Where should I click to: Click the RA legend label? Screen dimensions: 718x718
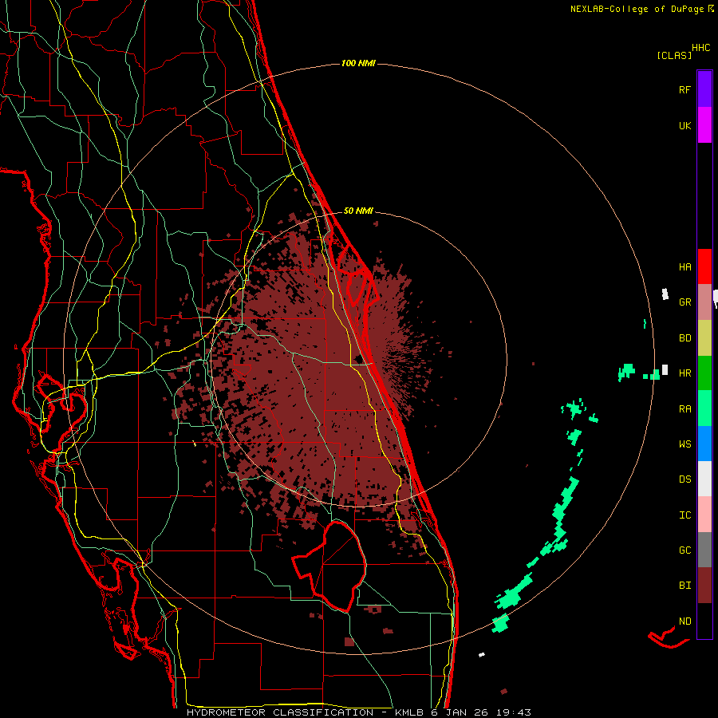pyautogui.click(x=684, y=408)
